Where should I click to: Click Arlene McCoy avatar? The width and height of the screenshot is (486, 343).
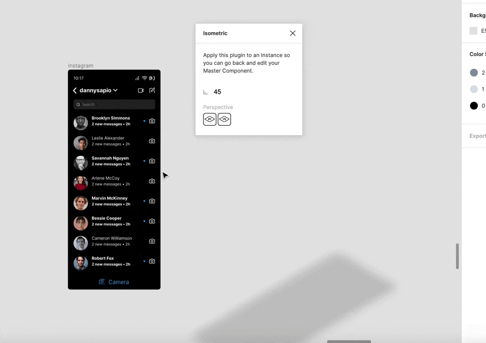[80, 183]
